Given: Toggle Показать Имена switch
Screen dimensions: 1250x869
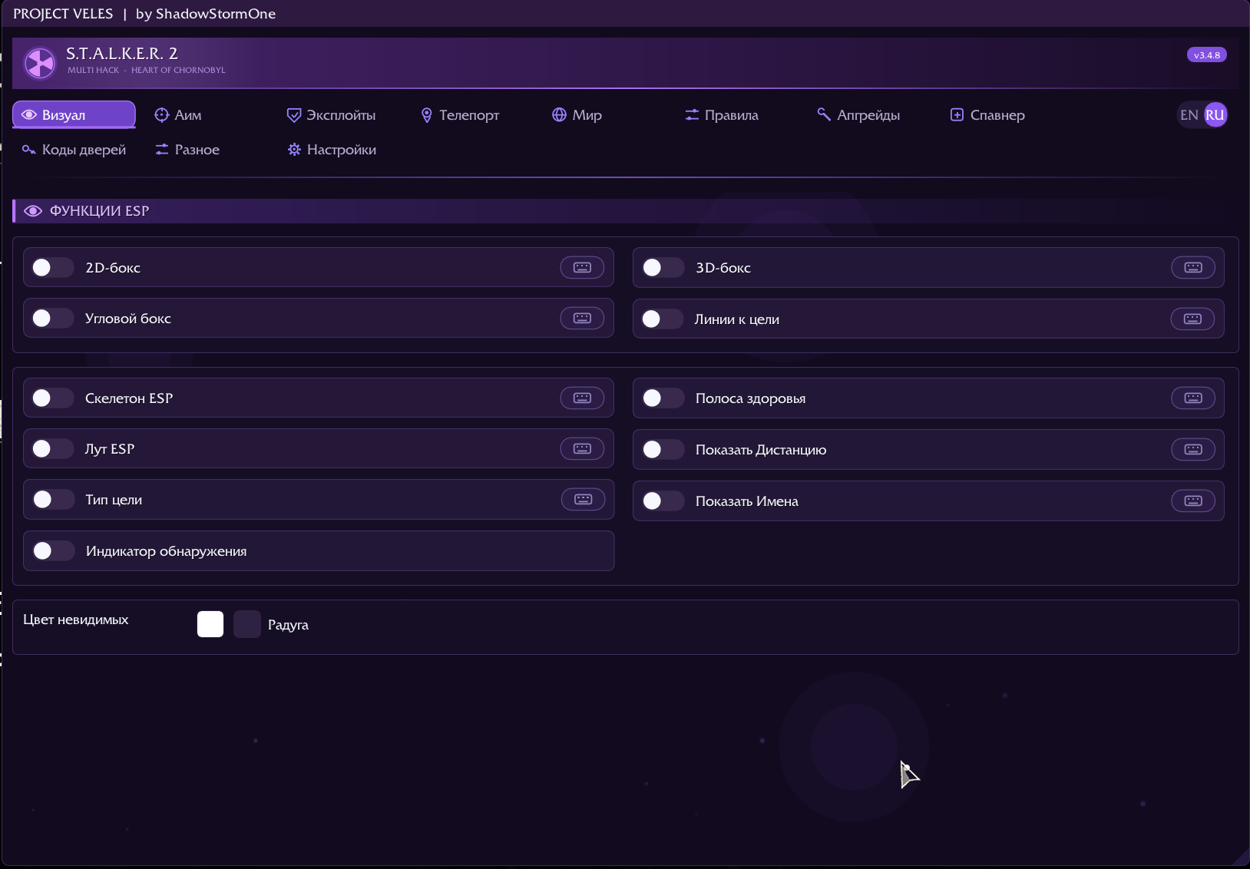Looking at the screenshot, I should [x=663, y=501].
